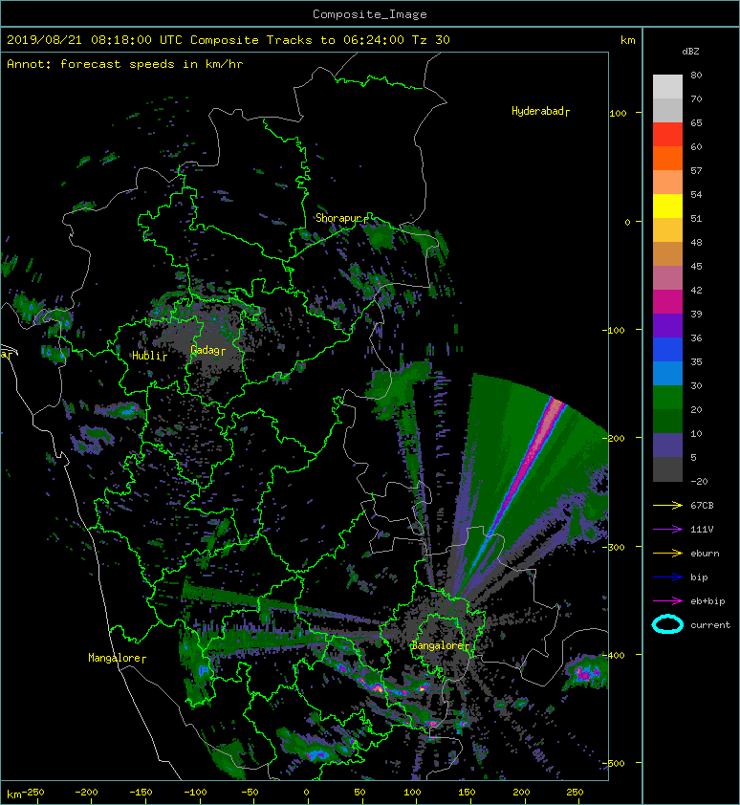Click the 'Annot: forecast speeds in km/hr' note
740x805 pixels.
click(x=125, y=64)
